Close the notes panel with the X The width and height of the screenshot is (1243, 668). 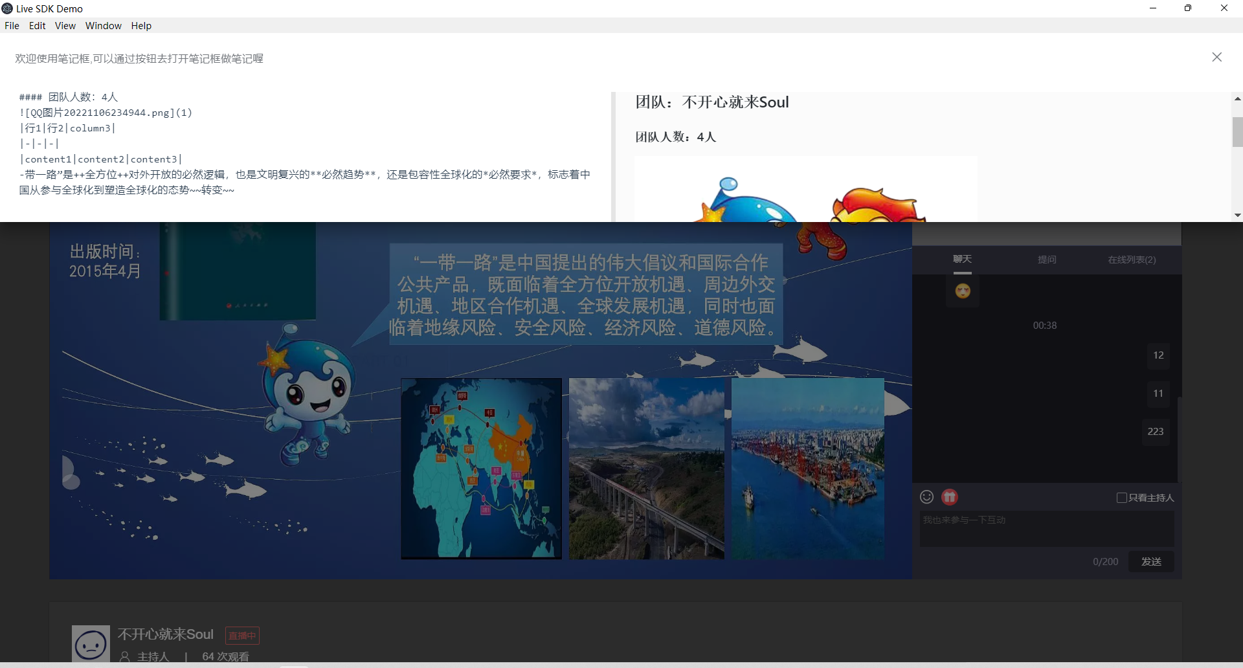[1216, 58]
